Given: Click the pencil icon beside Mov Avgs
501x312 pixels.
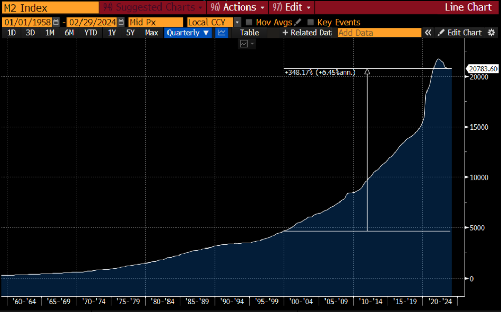Looking at the screenshot, I should click(298, 22).
